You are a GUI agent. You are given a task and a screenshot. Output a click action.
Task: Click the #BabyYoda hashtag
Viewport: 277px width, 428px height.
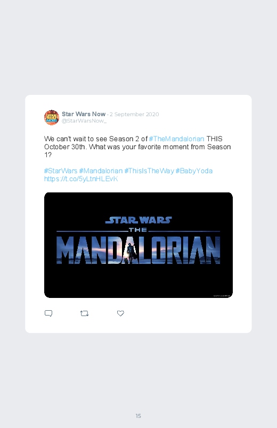(x=194, y=171)
